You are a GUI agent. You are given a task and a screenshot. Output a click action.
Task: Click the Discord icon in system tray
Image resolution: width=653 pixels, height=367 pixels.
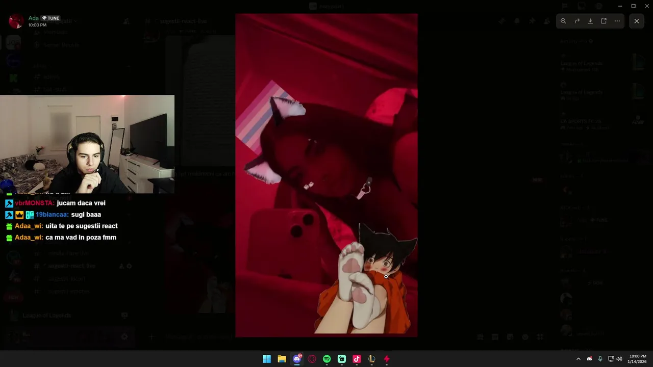[589, 359]
